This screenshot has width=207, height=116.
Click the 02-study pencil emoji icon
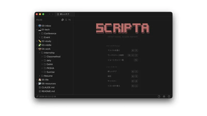[40, 41]
